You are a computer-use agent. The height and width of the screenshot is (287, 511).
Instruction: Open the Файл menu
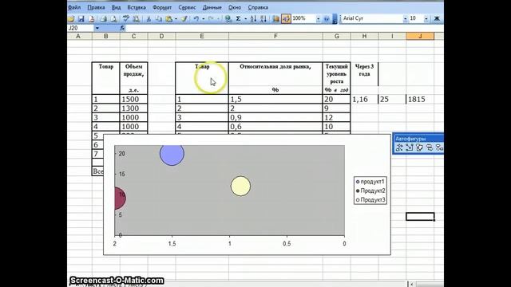[74, 7]
